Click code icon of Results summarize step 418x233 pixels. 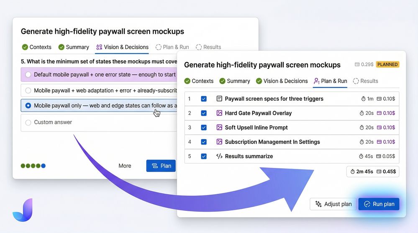[219, 156]
